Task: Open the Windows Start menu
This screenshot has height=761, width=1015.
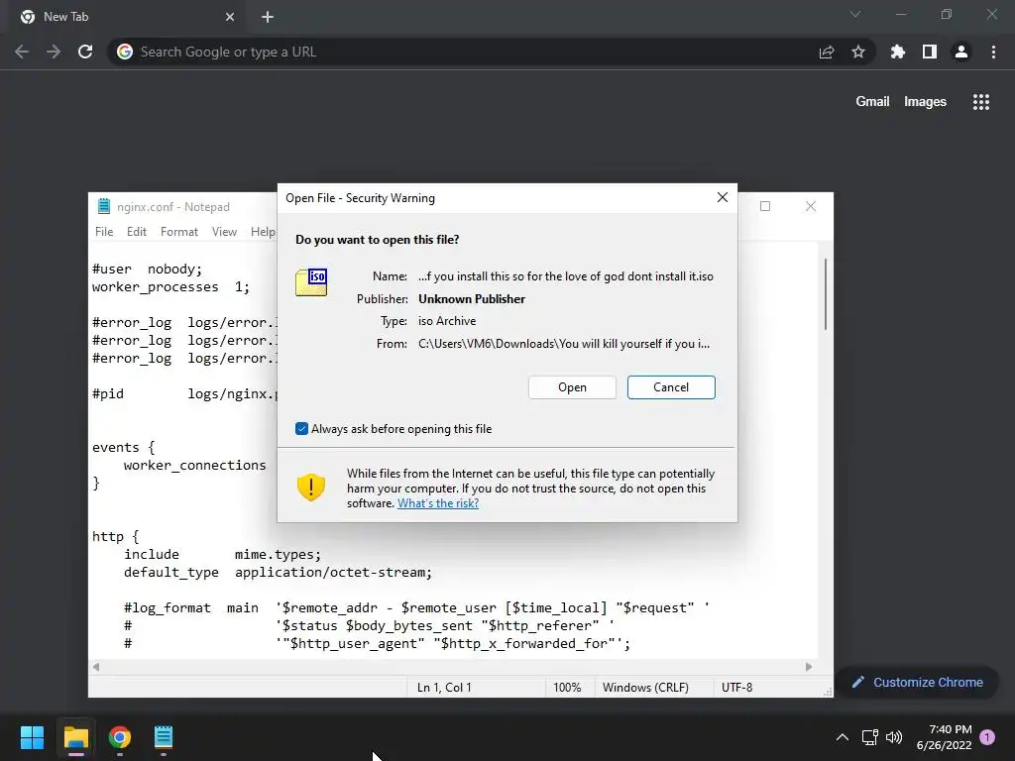Action: [32, 737]
